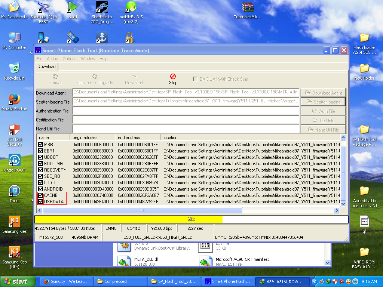383x287 pixels.
Task: Click the Scatter-loading button
Action: tap(323, 102)
